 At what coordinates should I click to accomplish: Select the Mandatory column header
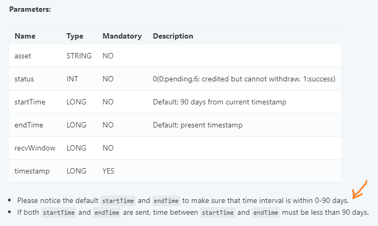[x=122, y=36]
